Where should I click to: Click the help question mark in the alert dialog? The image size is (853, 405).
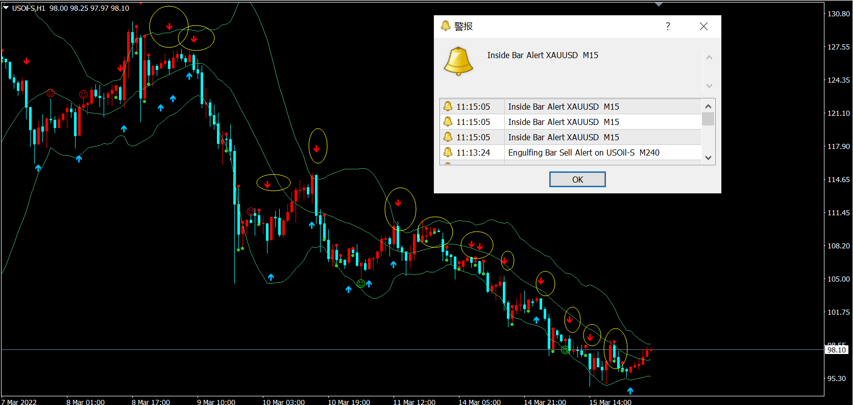coord(668,27)
